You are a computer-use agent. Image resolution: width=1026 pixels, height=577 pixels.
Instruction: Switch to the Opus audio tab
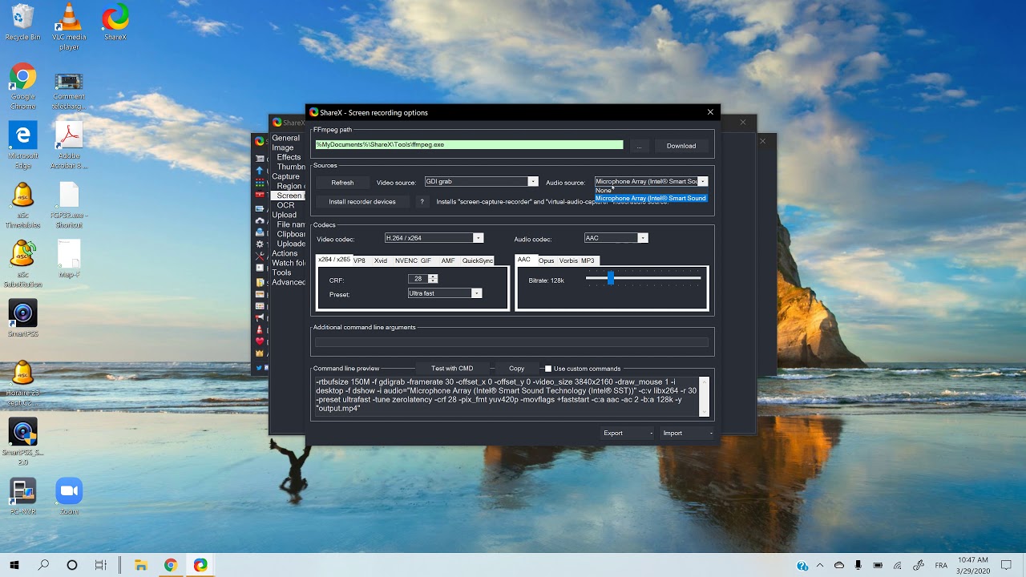546,260
